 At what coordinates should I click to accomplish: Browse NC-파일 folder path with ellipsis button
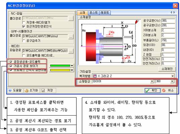71,18
